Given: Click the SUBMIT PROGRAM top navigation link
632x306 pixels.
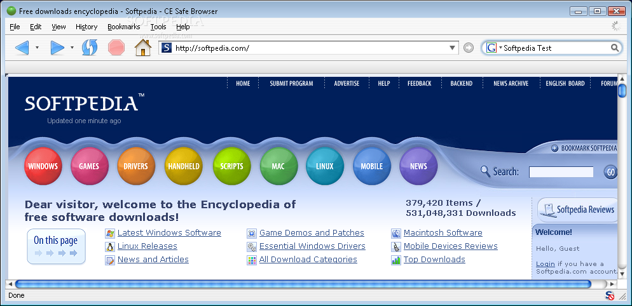Looking at the screenshot, I should (x=291, y=83).
